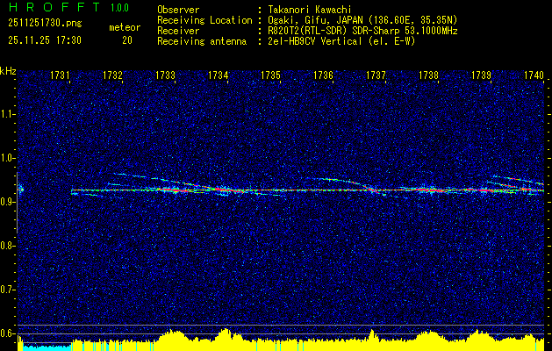Click the kHz axis unit label
The width and height of the screenshot is (552, 351).
[x=8, y=71]
